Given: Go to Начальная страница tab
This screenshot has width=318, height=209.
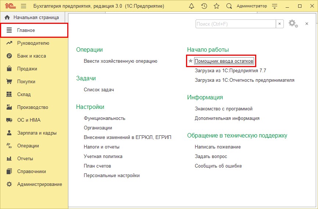Looking at the screenshot, I should coord(33,17).
